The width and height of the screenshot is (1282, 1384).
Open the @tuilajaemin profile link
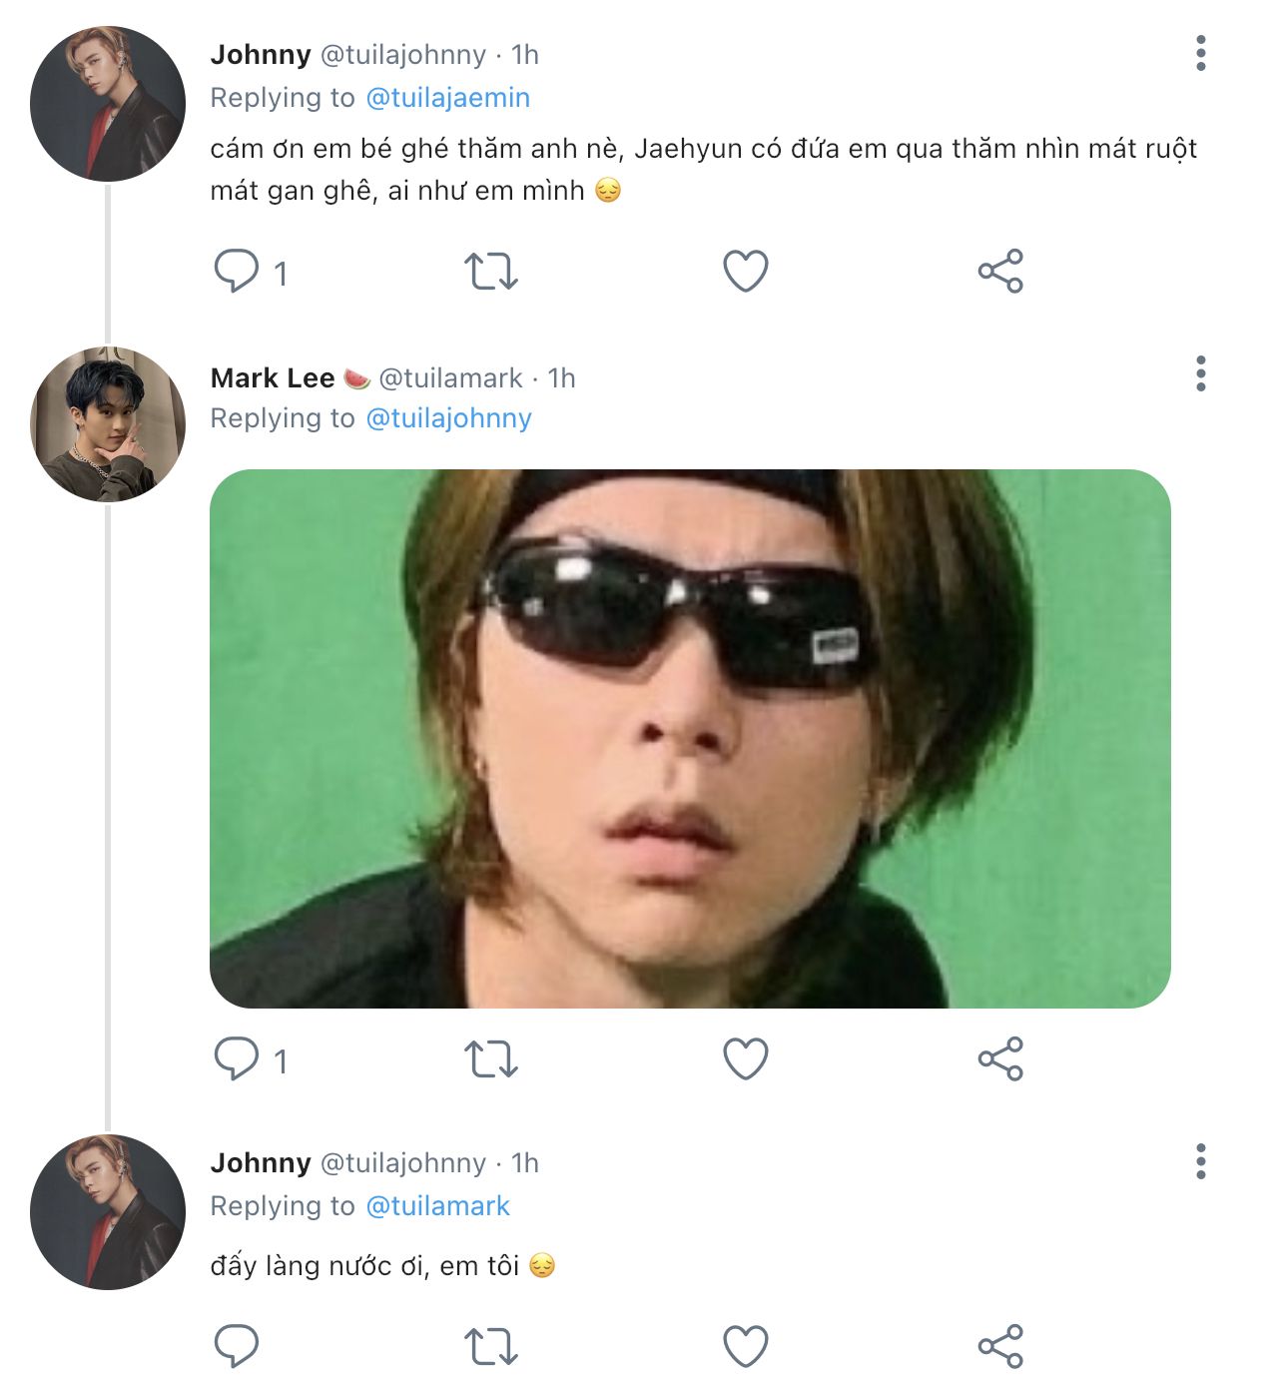click(447, 98)
